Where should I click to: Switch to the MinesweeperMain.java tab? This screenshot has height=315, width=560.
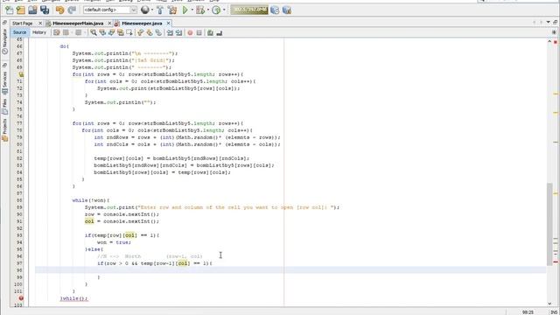(x=78, y=24)
